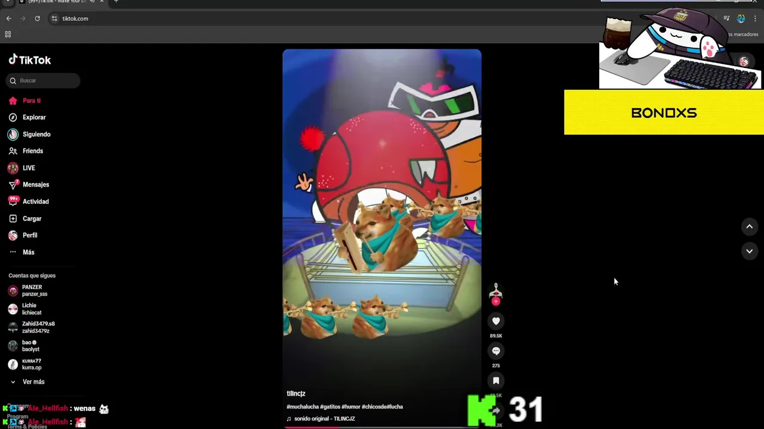The image size is (764, 429).
Task: Open the #humor hashtag
Action: (351, 406)
